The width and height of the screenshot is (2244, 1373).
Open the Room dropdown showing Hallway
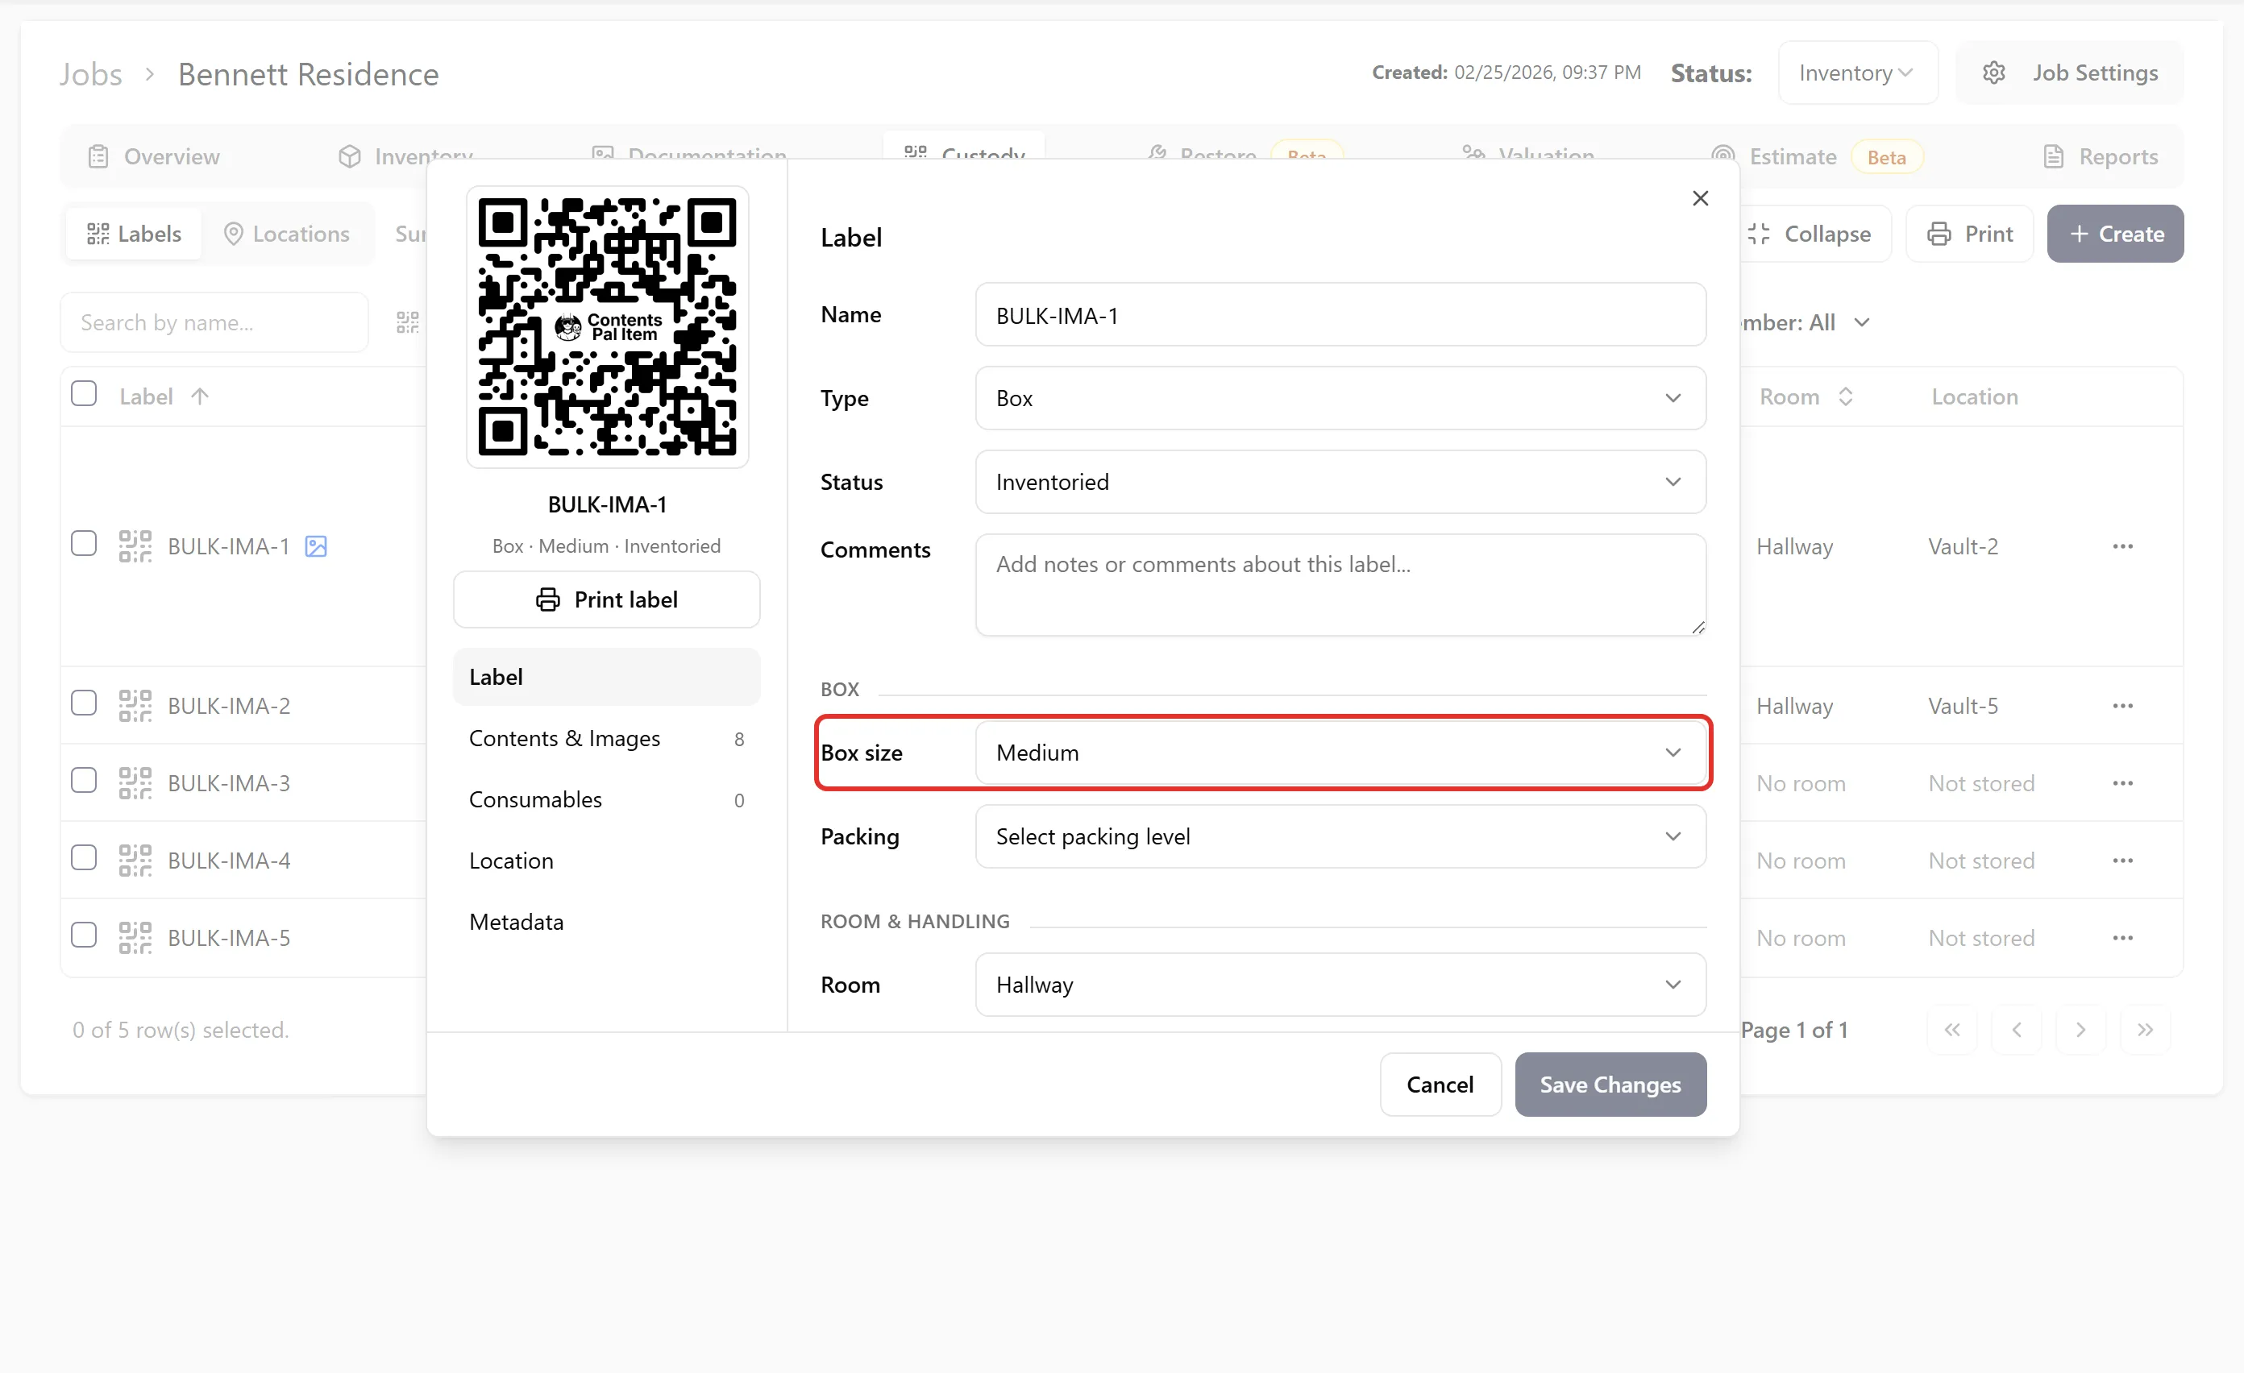tap(1340, 985)
